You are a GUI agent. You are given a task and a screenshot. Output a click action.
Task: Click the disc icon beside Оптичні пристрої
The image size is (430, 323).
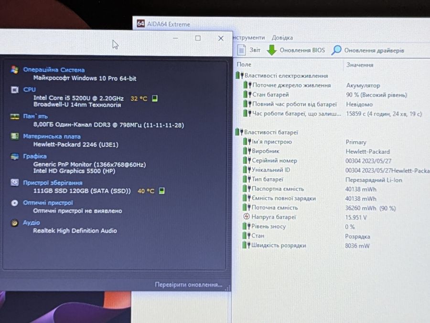pyautogui.click(x=14, y=203)
